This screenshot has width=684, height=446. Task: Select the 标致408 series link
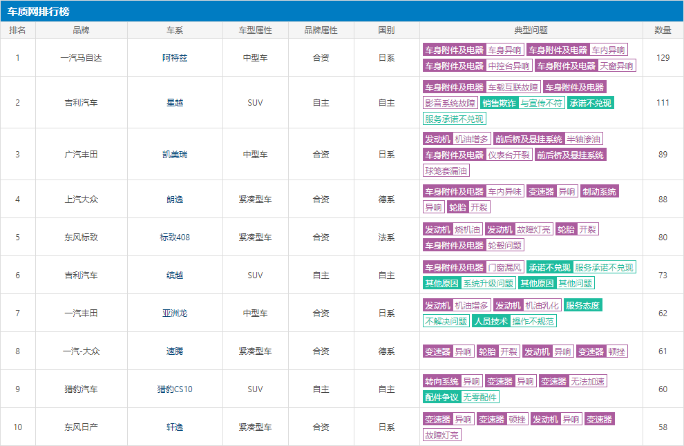click(x=175, y=237)
